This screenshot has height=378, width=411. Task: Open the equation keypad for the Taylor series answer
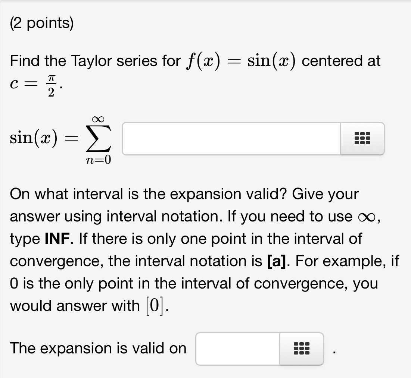pyautogui.click(x=362, y=138)
